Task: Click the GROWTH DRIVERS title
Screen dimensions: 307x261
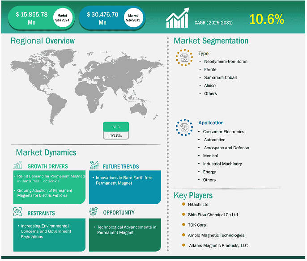Action: (x=47, y=166)
